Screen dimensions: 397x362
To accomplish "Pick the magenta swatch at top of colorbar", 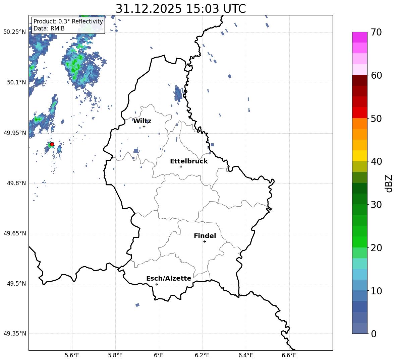I will pyautogui.click(x=359, y=37).
